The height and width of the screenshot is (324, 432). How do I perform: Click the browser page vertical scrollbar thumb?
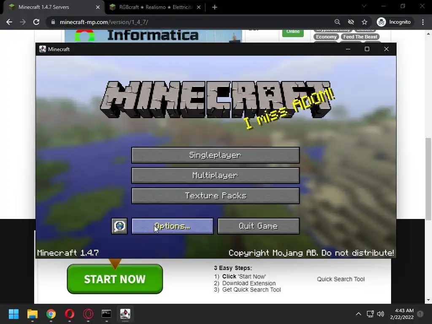tap(428, 178)
